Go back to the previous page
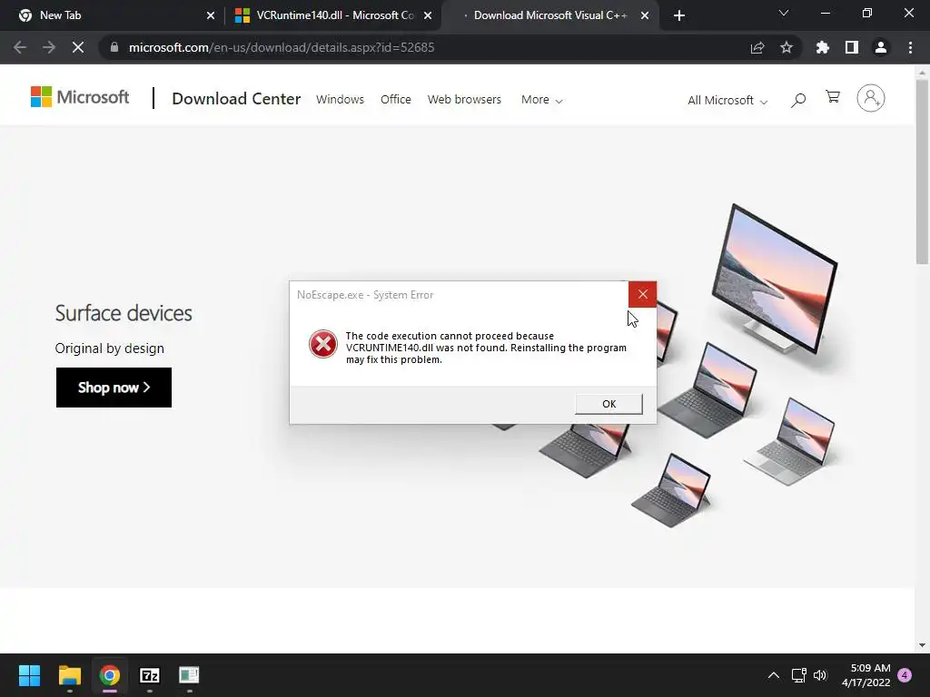Screen dimensions: 930x697 (x=20, y=47)
